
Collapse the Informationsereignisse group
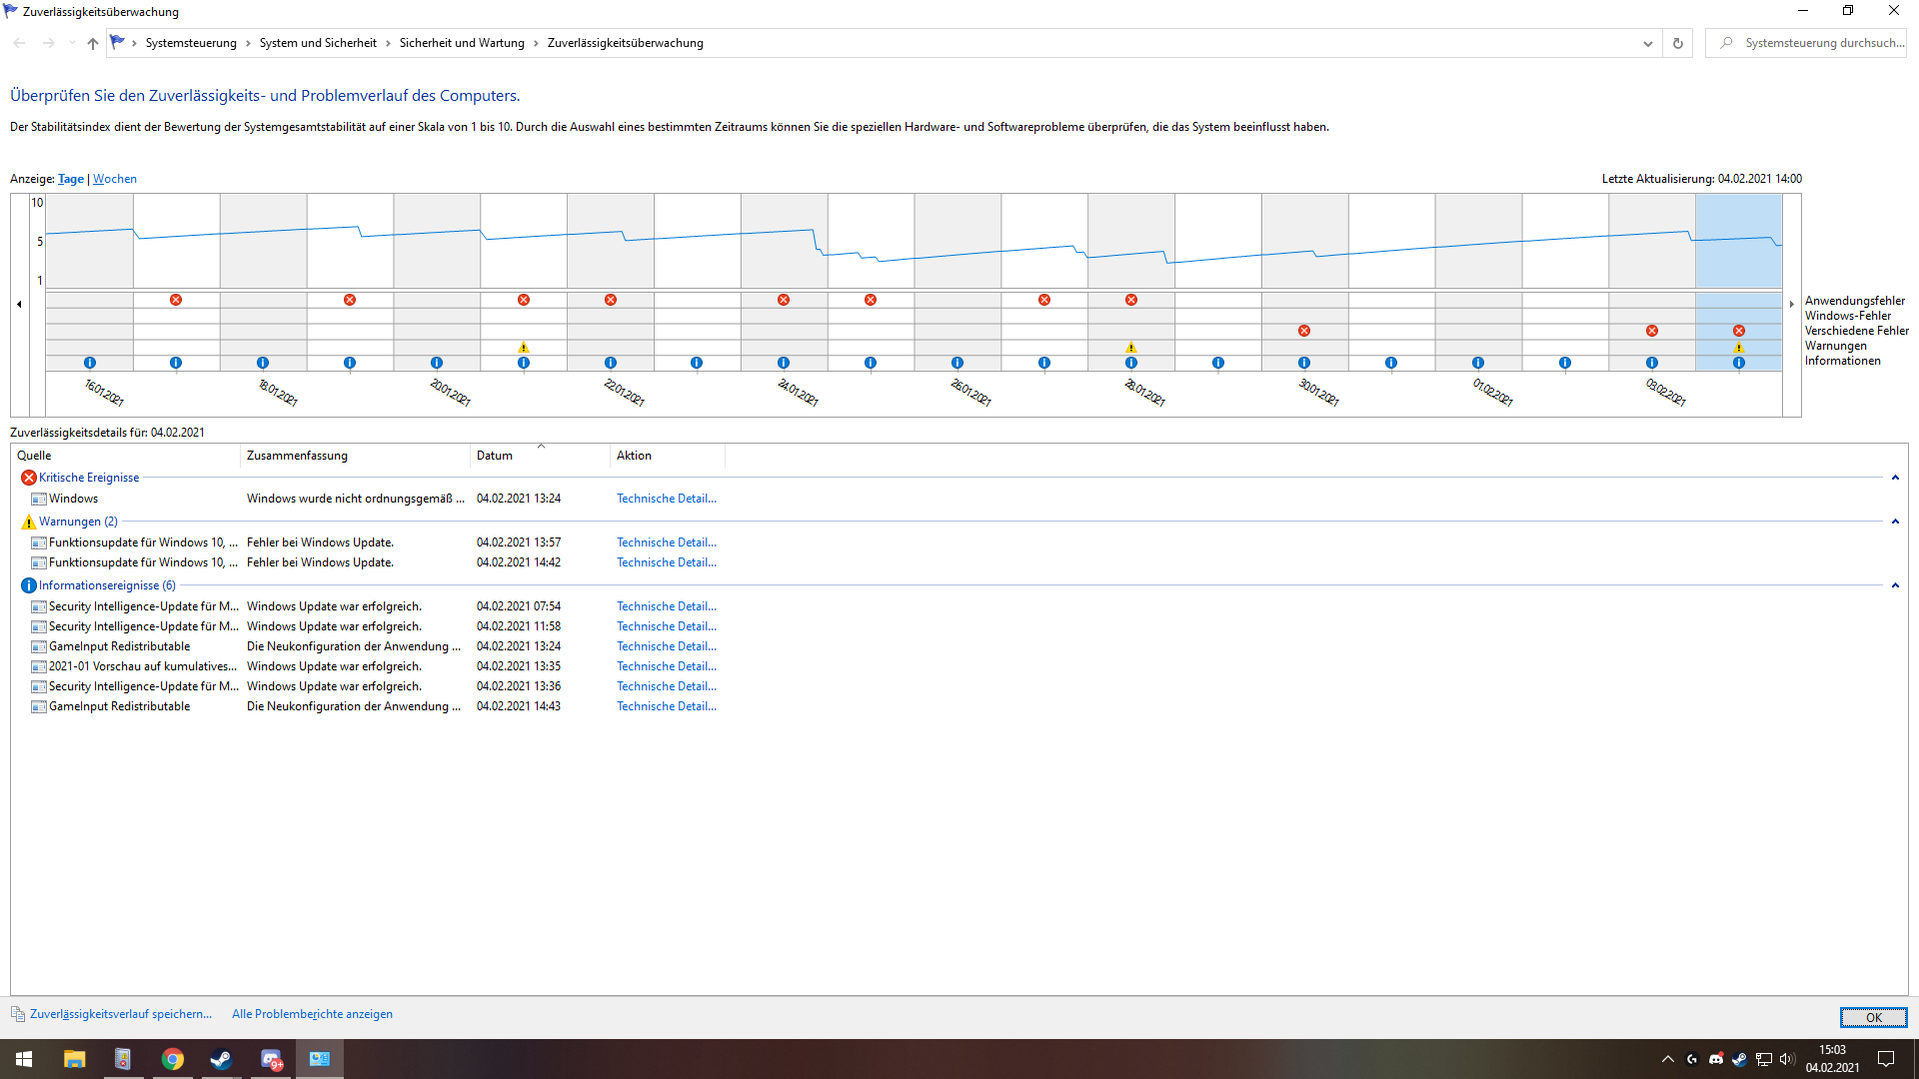1895,585
